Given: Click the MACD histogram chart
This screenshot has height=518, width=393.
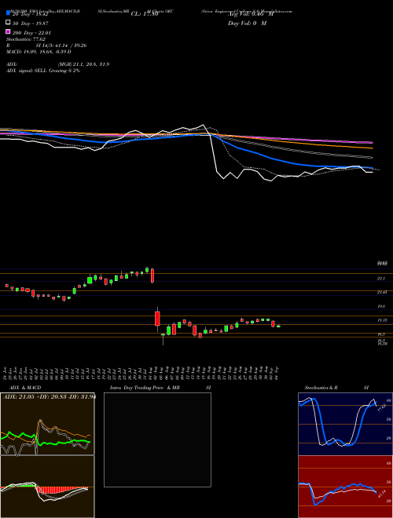Looking at the screenshot, I should pos(47,487).
